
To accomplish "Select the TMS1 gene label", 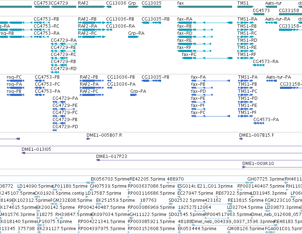I will [243, 3].
